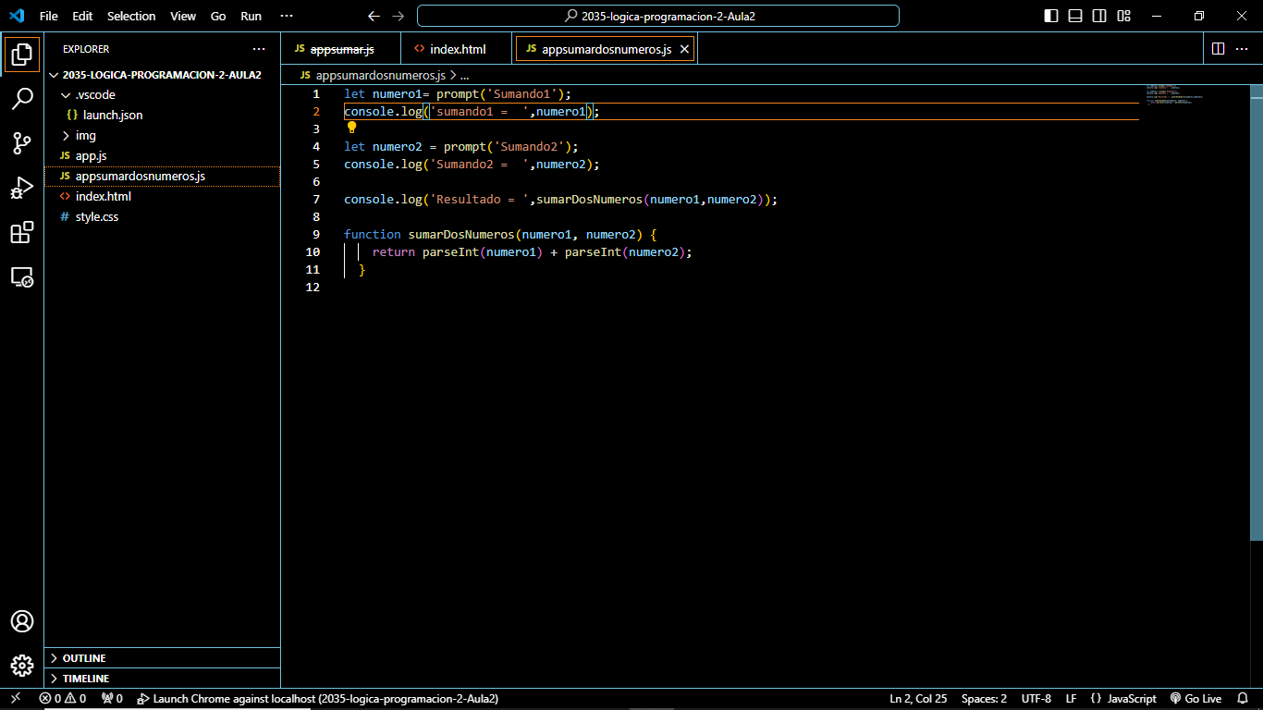Open index.html in the explorer
Viewport: 1263px width, 710px height.
coord(162,197)
